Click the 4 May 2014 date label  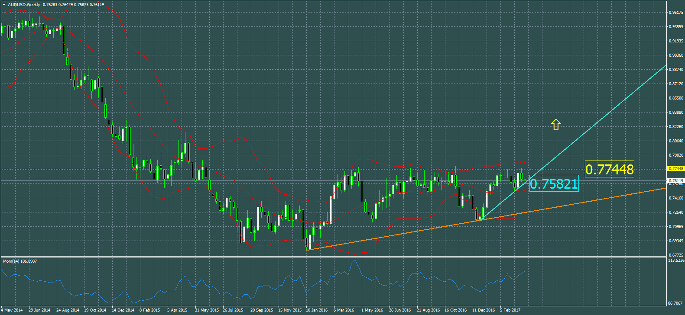click(x=12, y=310)
